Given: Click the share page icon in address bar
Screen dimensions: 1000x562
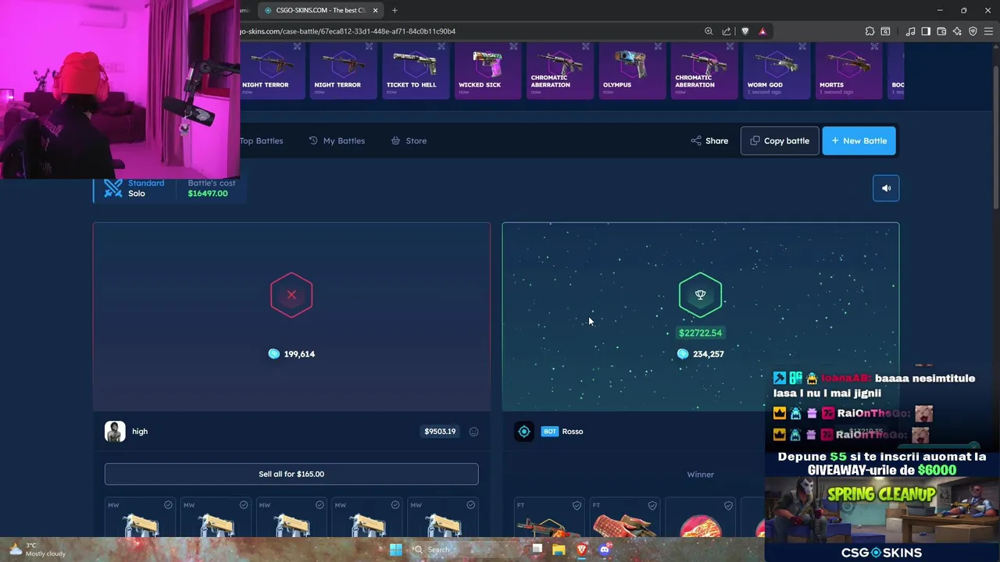Looking at the screenshot, I should pos(727,31).
